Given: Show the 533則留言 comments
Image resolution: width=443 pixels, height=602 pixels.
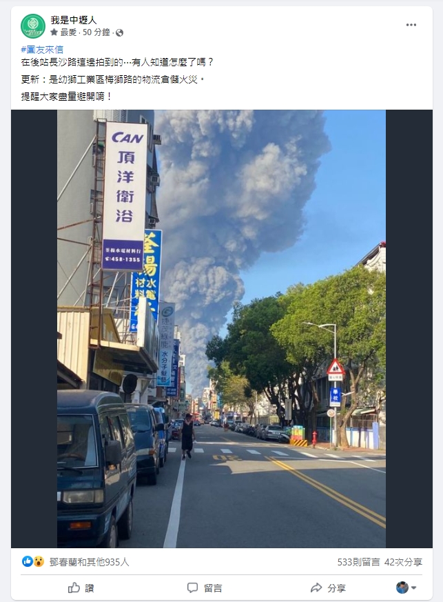Looking at the screenshot, I should click(359, 562).
